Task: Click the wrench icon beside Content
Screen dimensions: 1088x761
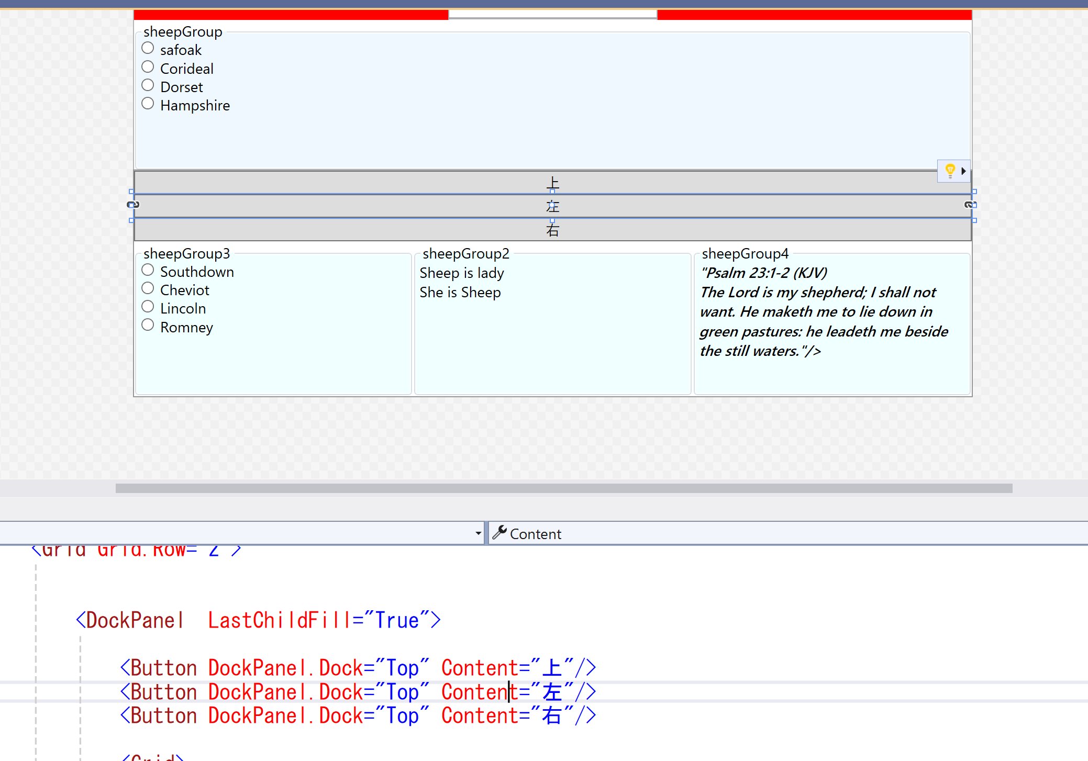Action: pyautogui.click(x=499, y=533)
